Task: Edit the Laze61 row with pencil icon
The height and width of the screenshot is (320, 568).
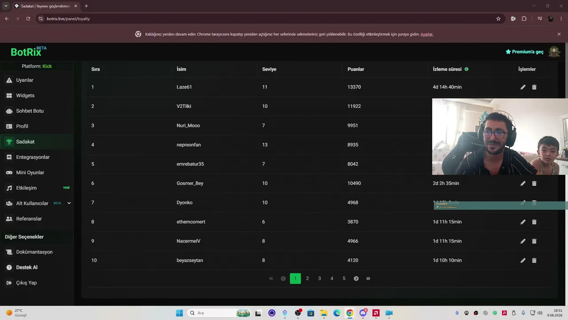Action: point(523,87)
